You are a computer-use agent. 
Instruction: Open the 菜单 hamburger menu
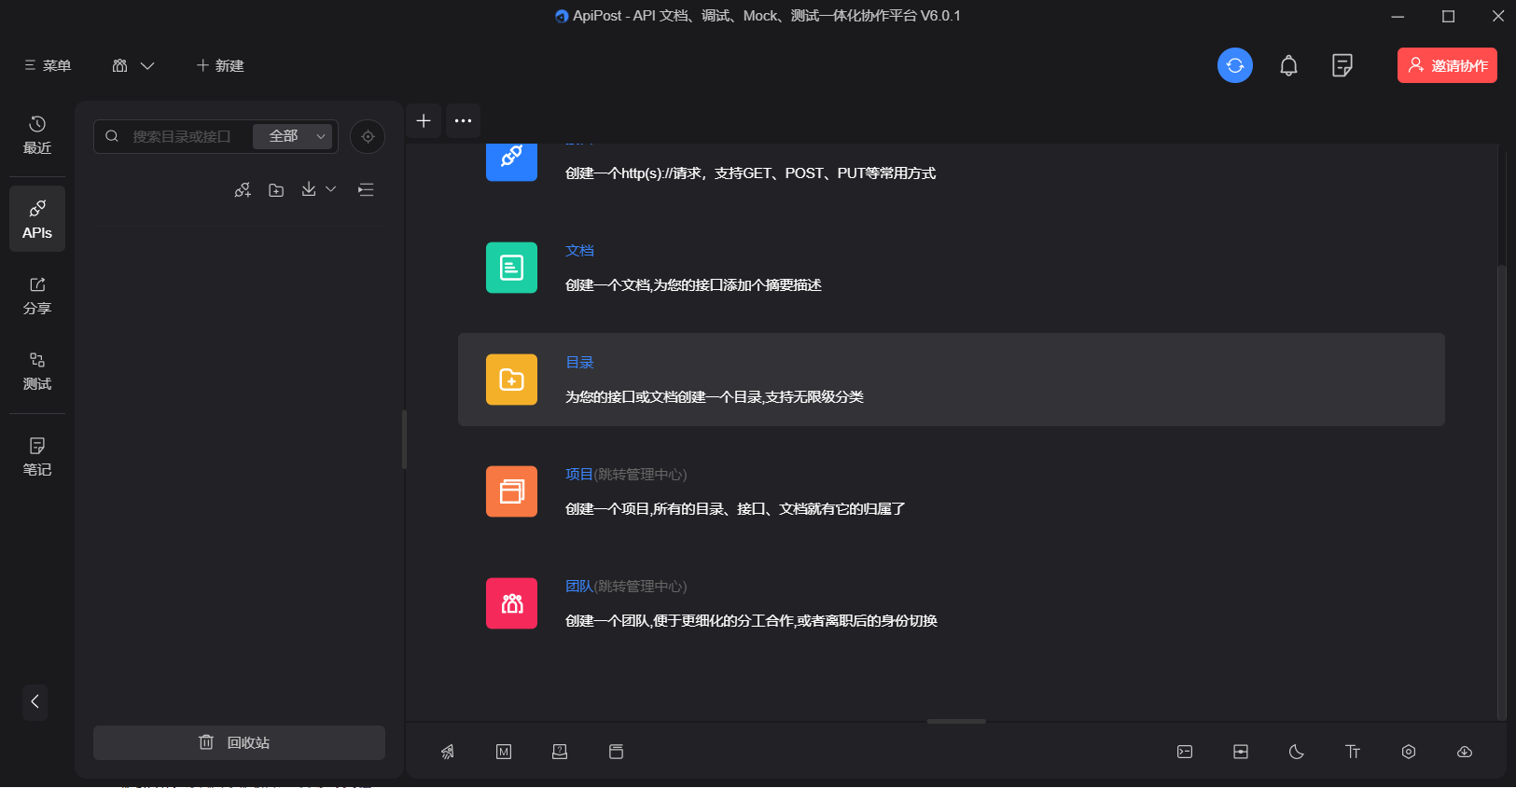point(48,66)
